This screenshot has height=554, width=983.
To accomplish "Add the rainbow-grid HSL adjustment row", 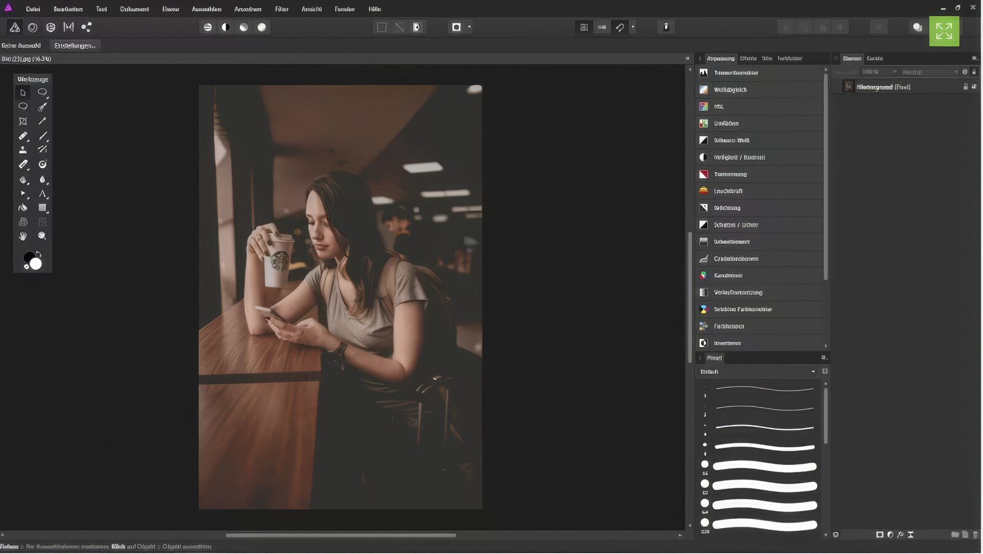I will pos(759,106).
